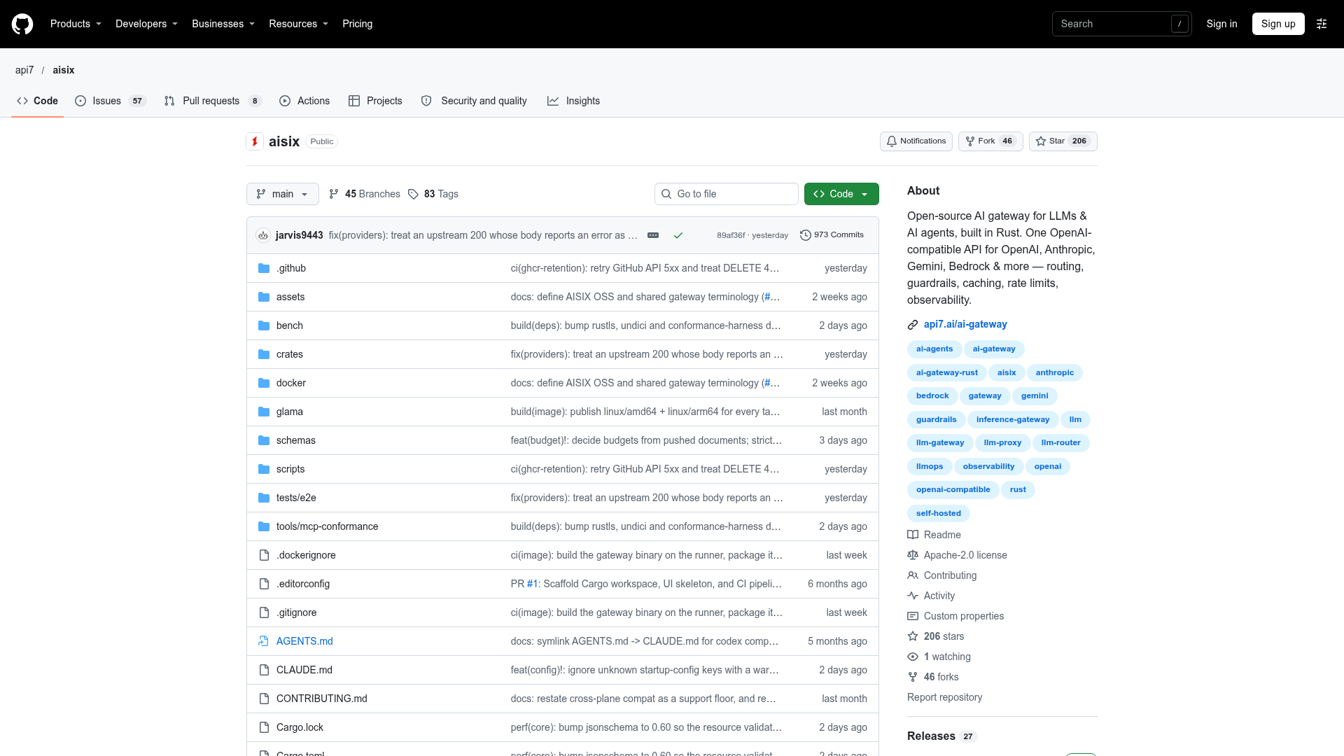This screenshot has width=1344, height=756.
Task: Open the Insights tab
Action: pyautogui.click(x=574, y=101)
